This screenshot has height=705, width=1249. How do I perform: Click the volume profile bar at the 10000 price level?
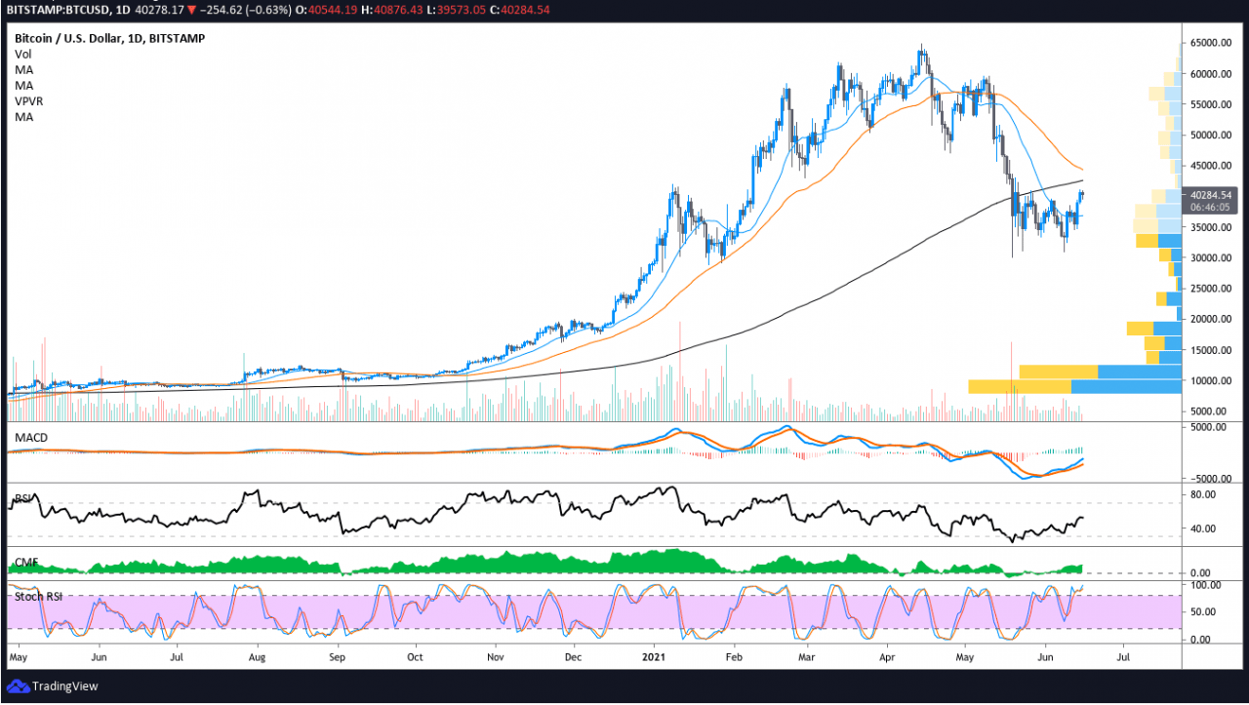coord(1075,386)
